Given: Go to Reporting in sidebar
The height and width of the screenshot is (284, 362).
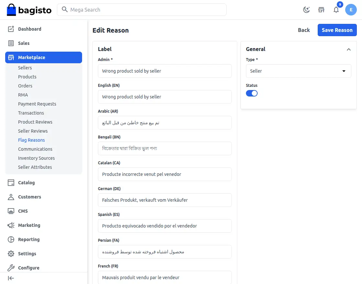Looking at the screenshot, I should [x=28, y=239].
